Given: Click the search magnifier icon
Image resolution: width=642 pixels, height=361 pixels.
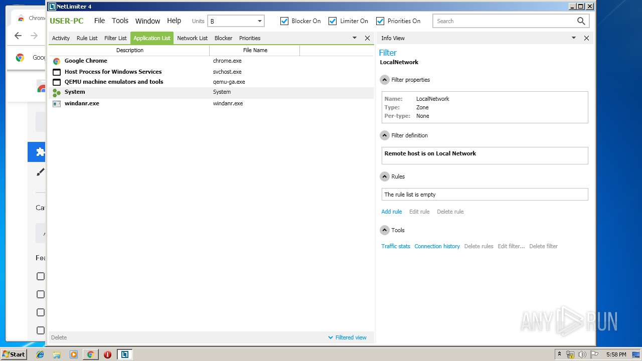Looking at the screenshot, I should [x=581, y=21].
